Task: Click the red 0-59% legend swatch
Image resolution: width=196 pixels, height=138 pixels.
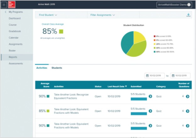Action: pyautogui.click(x=155, y=36)
